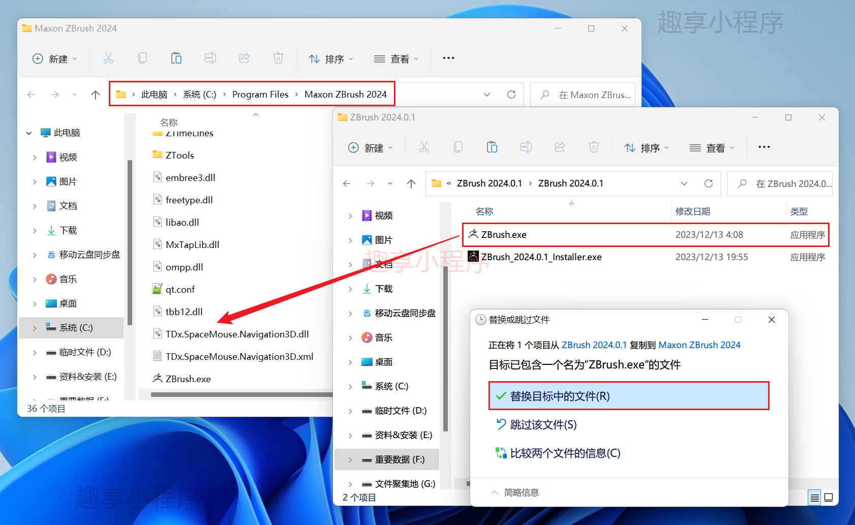The image size is (855, 525).
Task: Expand 系统 (C:) in Maxon ZBrush 2024 sidebar
Action: 35,328
